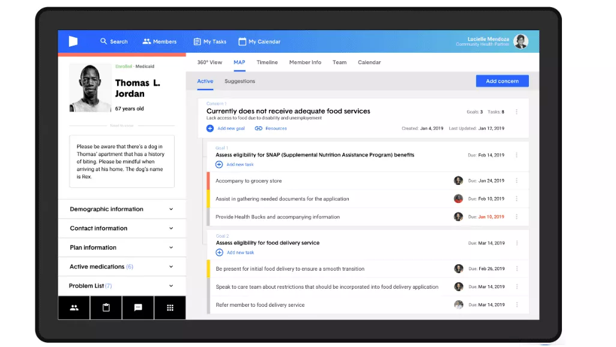Click the app grid icon bottom right toolbar
Viewport: 616px width, 347px height.
point(171,307)
